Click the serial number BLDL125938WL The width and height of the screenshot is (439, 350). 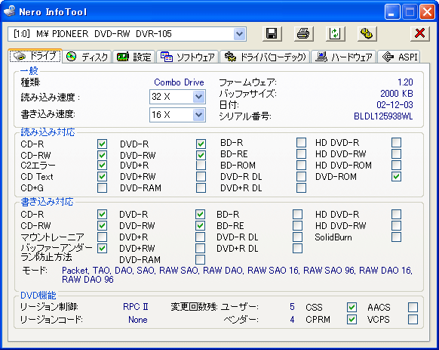coord(383,116)
